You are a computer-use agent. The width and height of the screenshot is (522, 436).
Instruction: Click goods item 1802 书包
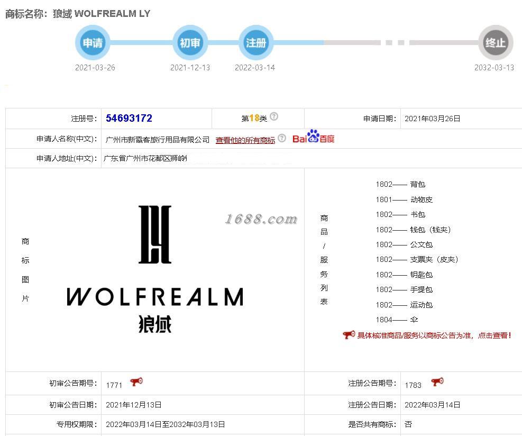tap(400, 214)
